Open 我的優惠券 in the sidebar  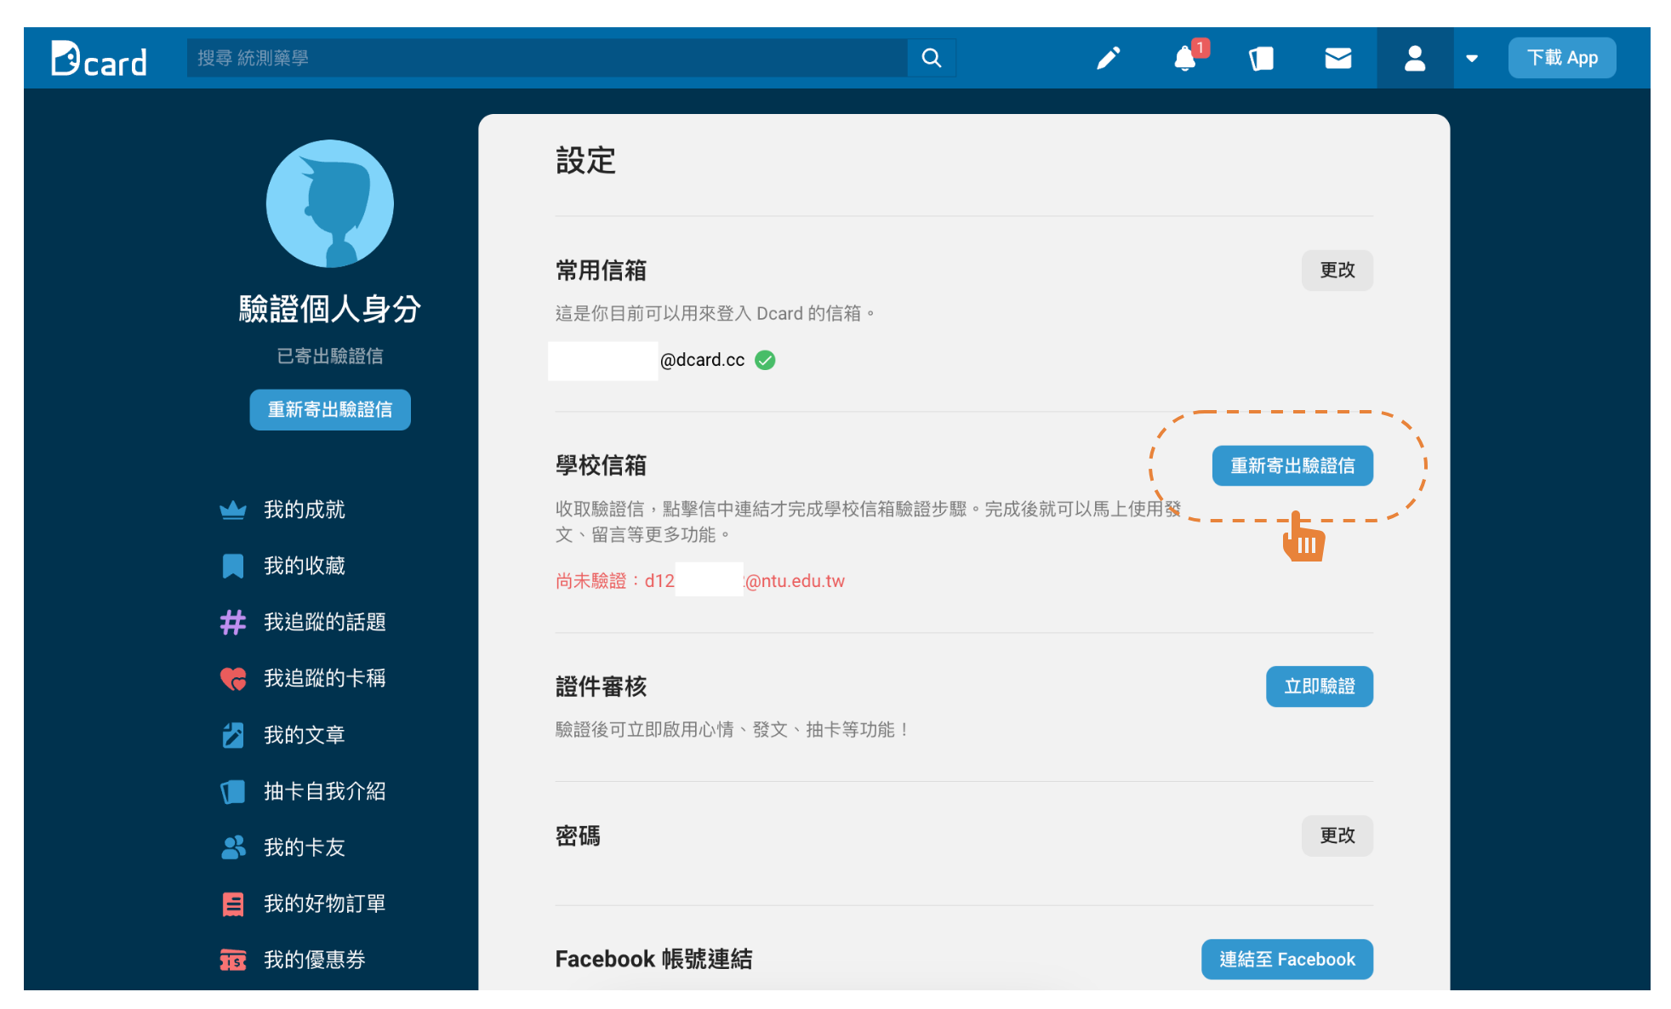click(x=315, y=960)
